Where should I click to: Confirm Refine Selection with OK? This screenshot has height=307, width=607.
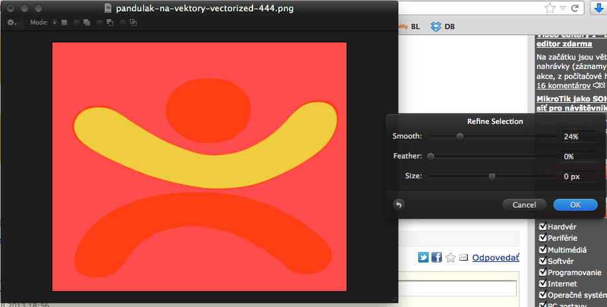coord(575,205)
